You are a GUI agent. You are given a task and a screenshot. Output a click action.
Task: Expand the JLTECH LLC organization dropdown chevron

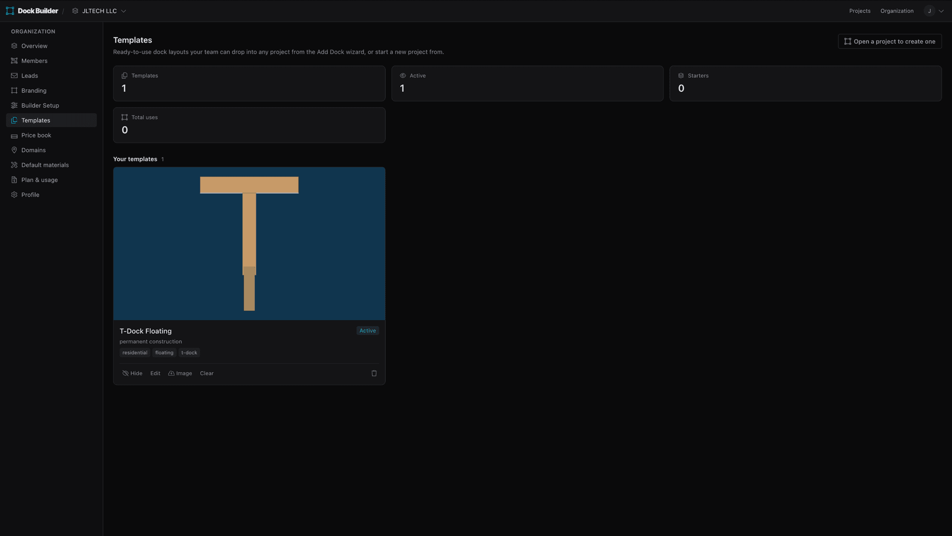point(123,11)
